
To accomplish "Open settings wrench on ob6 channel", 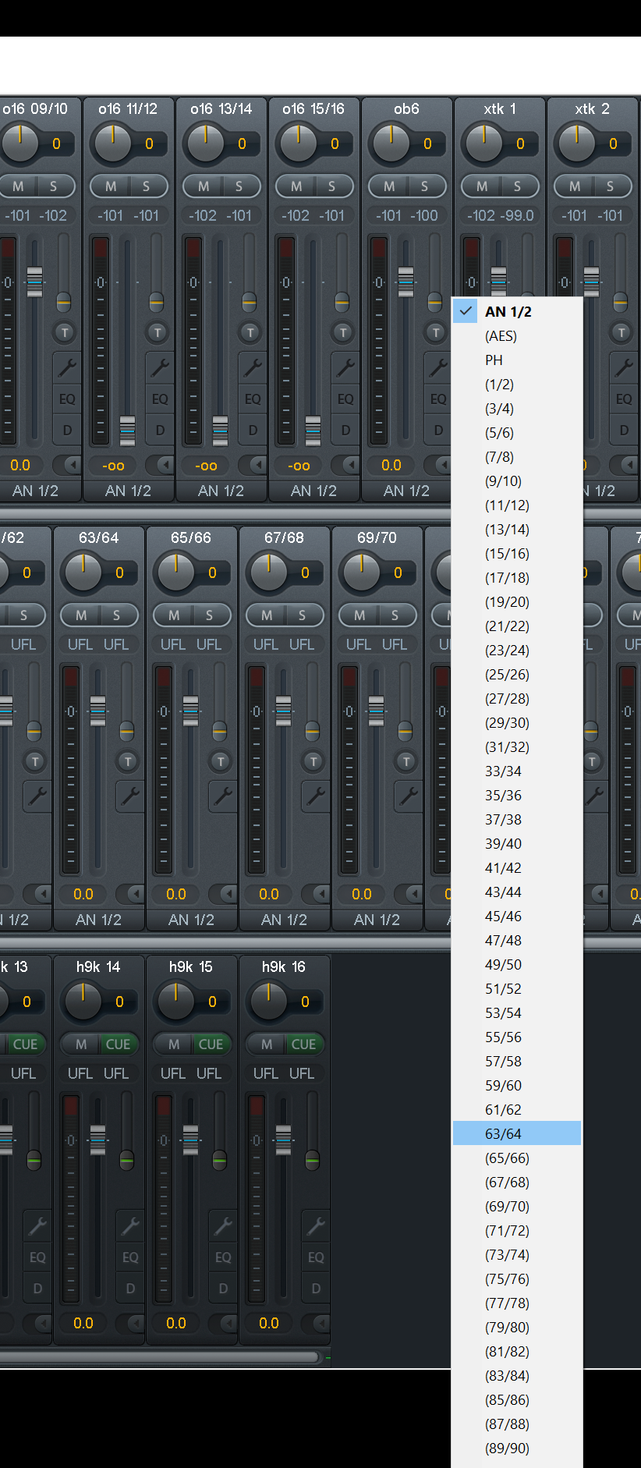I will point(437,367).
